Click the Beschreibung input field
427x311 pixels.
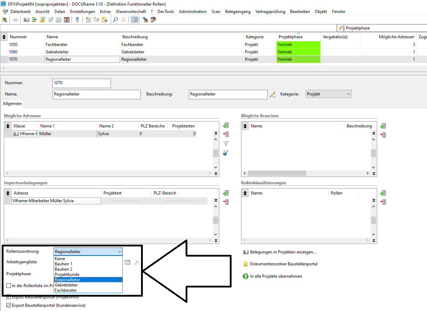click(228, 94)
